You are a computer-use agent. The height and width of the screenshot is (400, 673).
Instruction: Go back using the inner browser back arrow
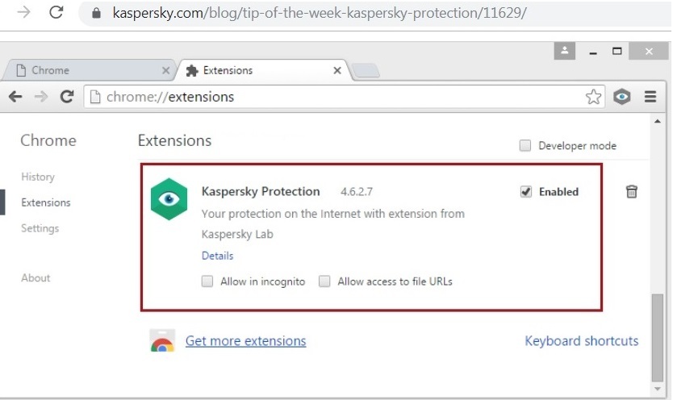pyautogui.click(x=15, y=97)
